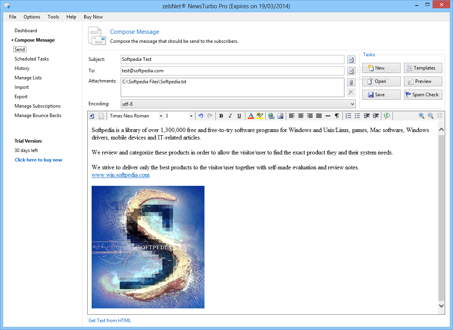Viewport: 453px width, 330px height.
Task: Go to Dashboard in the sidebar
Action: (26, 31)
